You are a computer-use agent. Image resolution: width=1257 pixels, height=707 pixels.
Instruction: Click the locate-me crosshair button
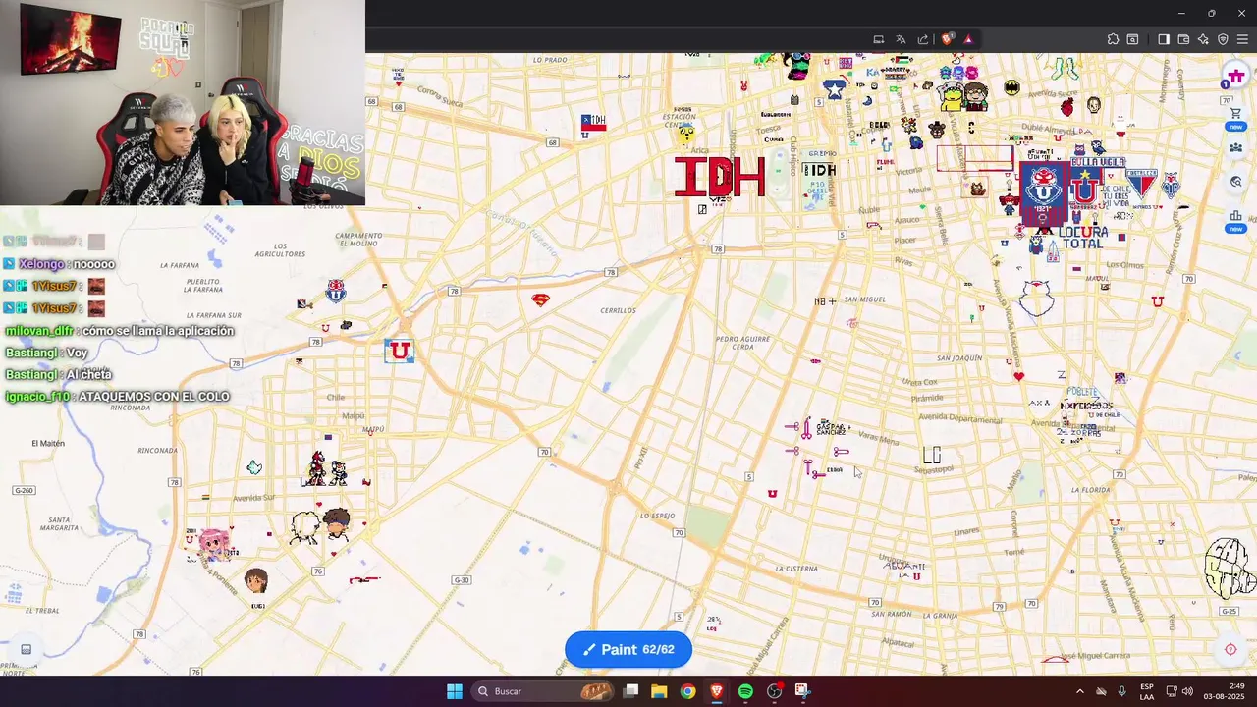(x=1230, y=649)
